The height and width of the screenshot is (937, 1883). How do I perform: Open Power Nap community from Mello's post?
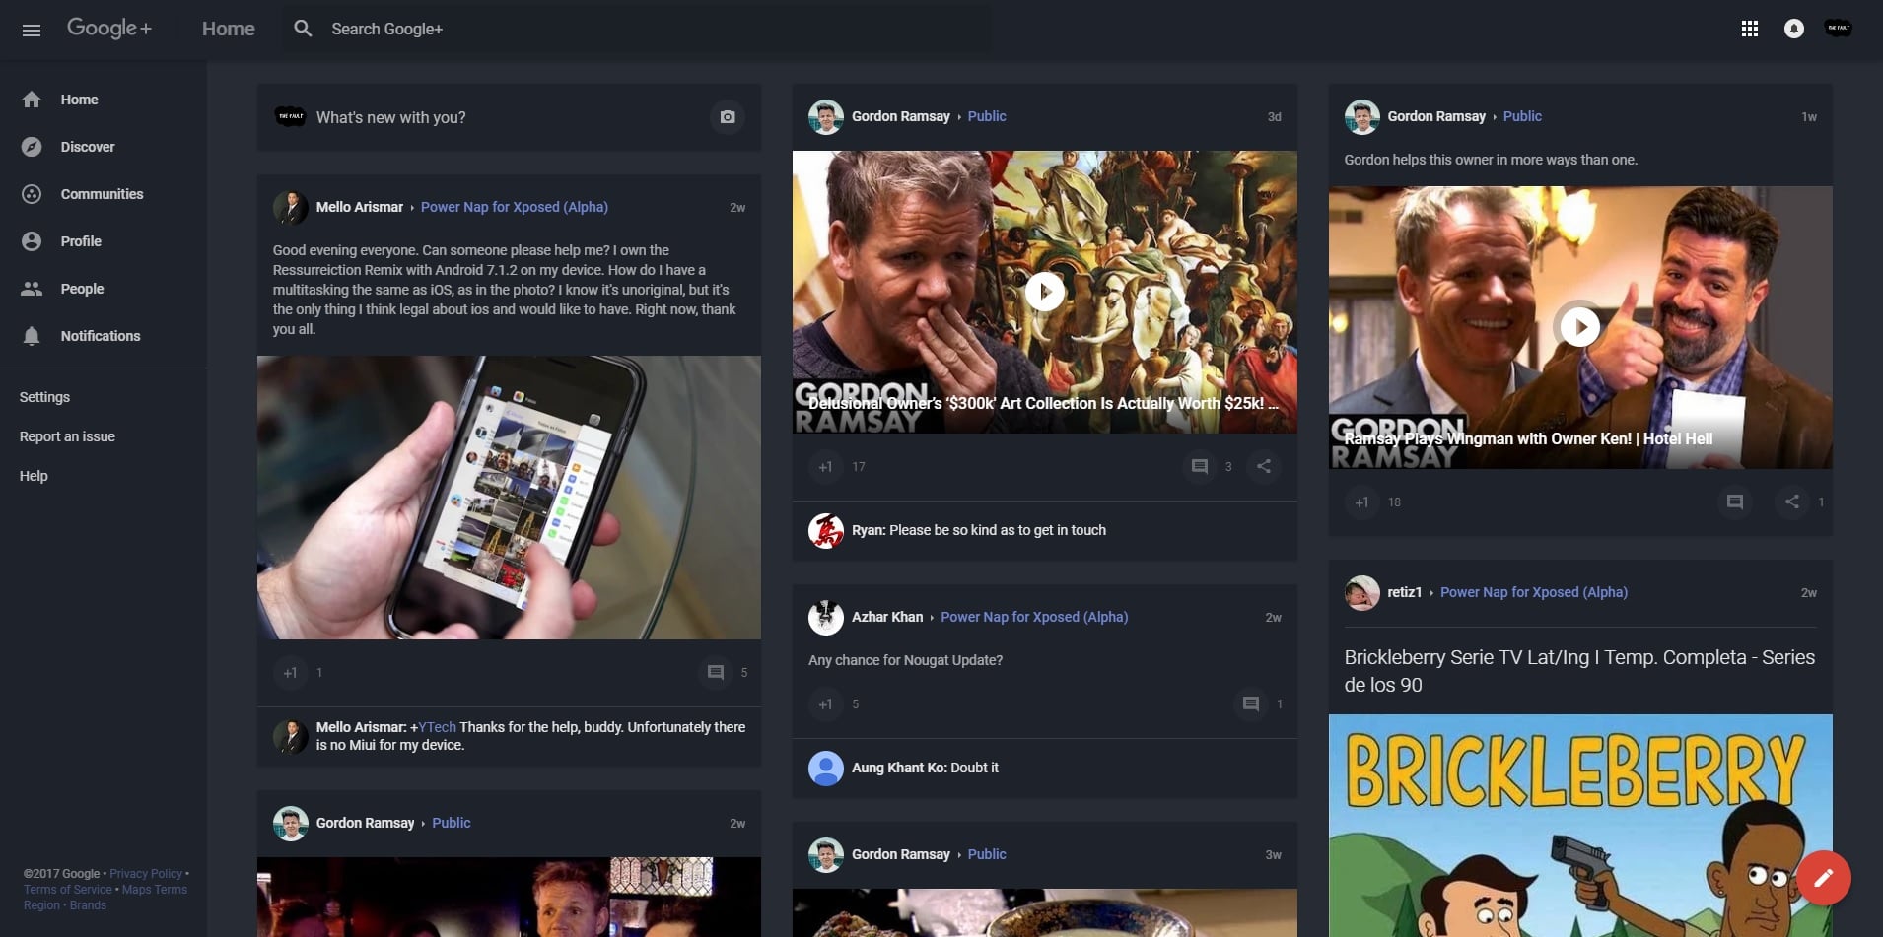point(515,207)
